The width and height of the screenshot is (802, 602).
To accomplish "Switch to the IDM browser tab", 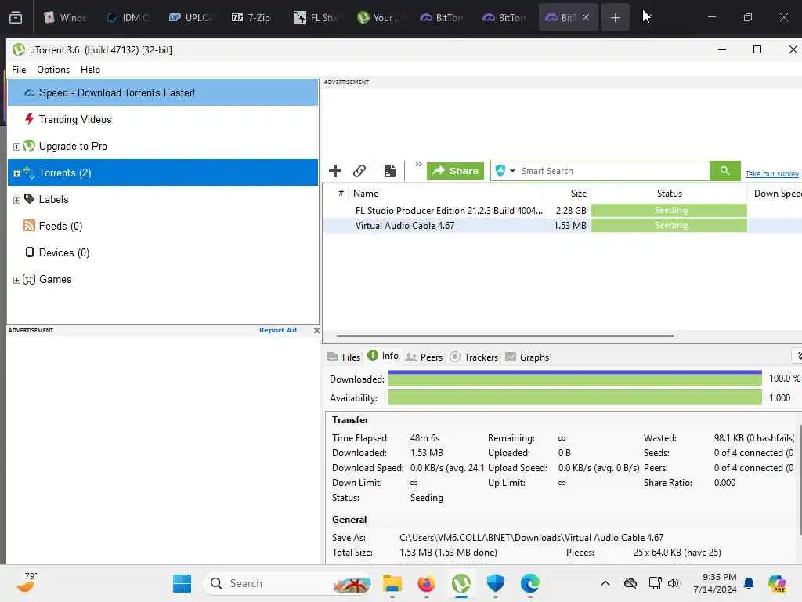I will pyautogui.click(x=128, y=18).
